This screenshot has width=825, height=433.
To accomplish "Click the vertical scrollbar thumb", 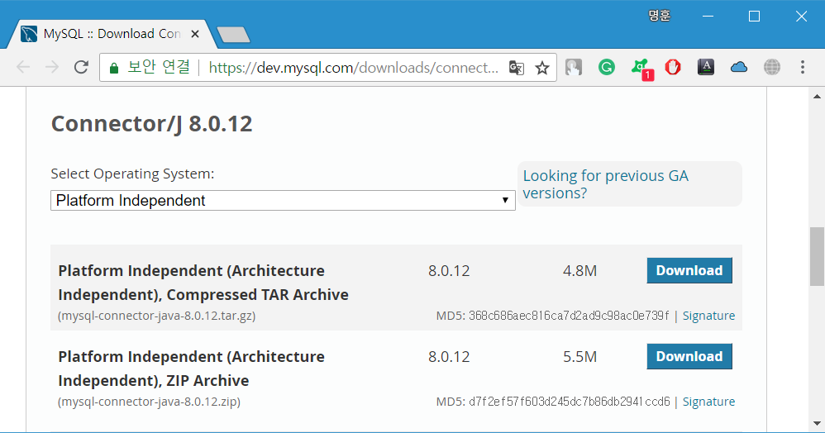I will click(x=817, y=255).
